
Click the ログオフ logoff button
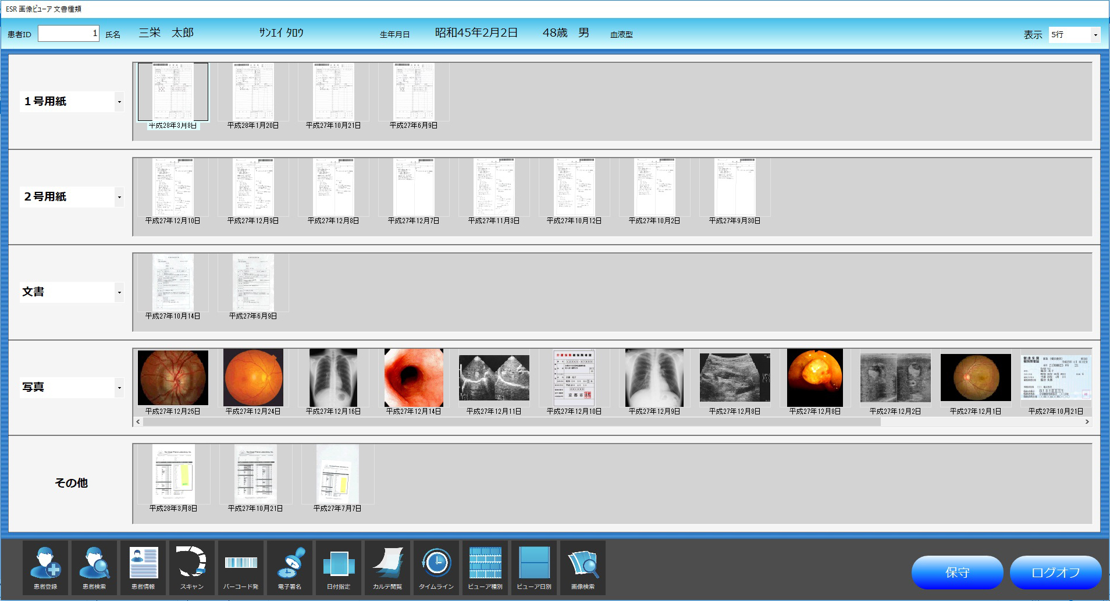[x=1055, y=572]
